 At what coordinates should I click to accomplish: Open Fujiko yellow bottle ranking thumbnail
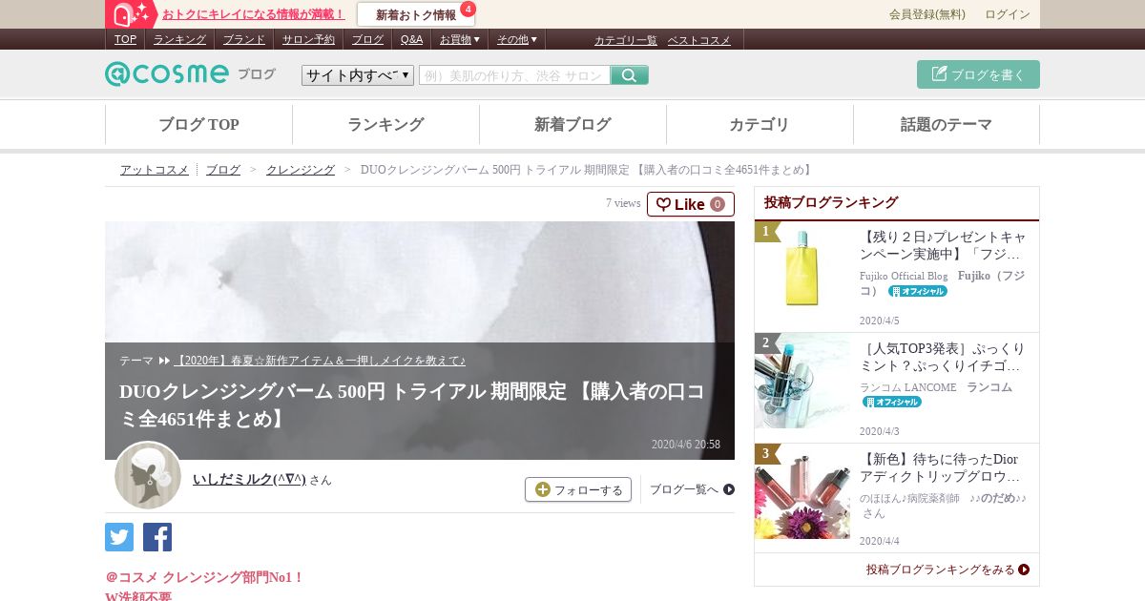point(802,270)
